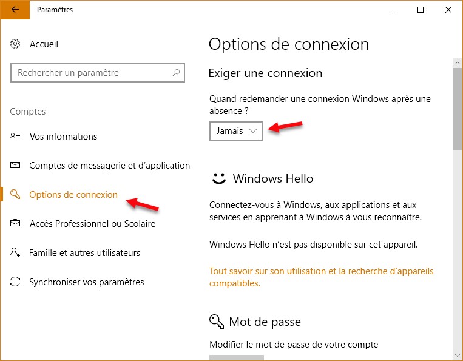Open the Jamais dropdown
The image size is (463, 361).
point(236,131)
